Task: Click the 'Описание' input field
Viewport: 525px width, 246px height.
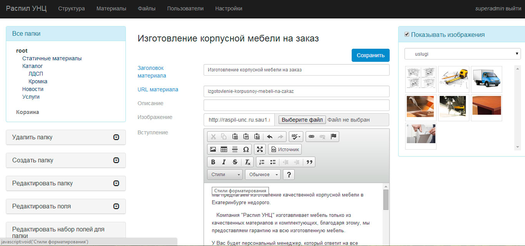Action: [x=296, y=105]
